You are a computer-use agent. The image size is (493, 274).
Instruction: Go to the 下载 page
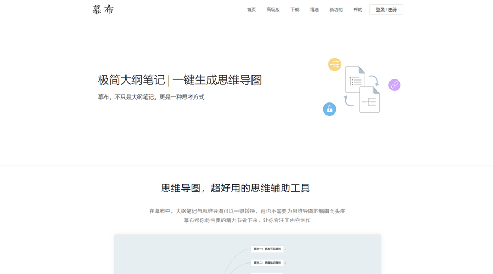[295, 9]
